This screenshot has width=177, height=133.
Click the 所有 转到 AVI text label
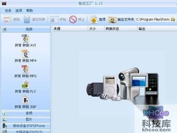(25, 45)
